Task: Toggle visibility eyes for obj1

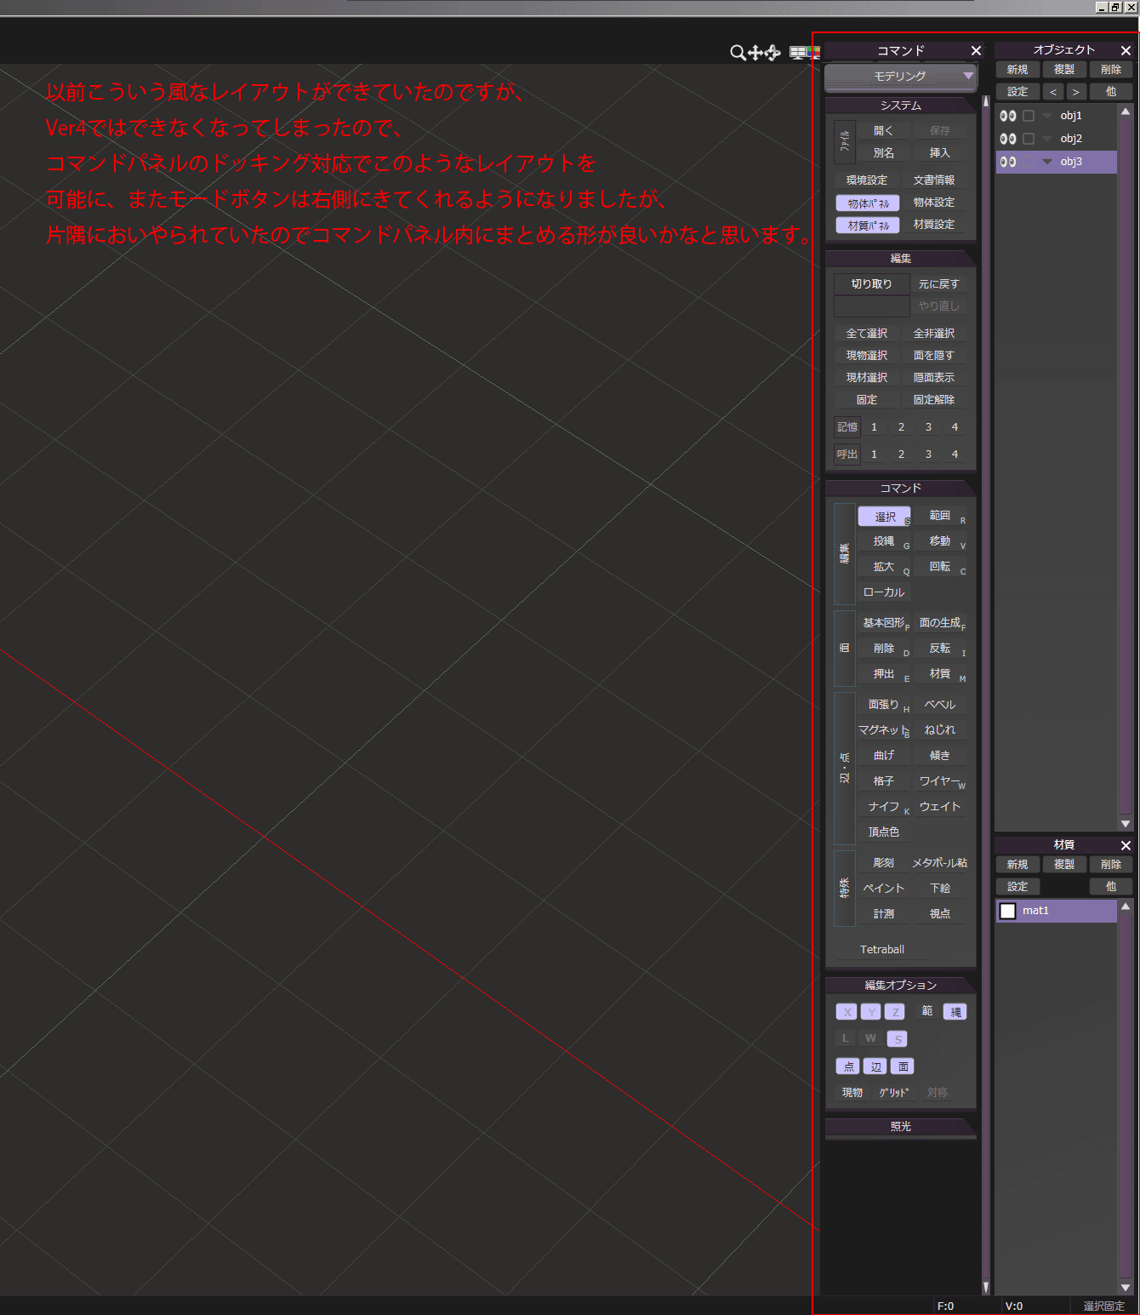Action: (x=1008, y=116)
